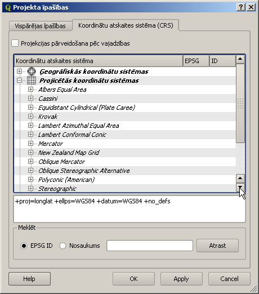Click the Projected coordinate systems grid icon
Viewport: 259px width, 294px height.
(32, 81)
